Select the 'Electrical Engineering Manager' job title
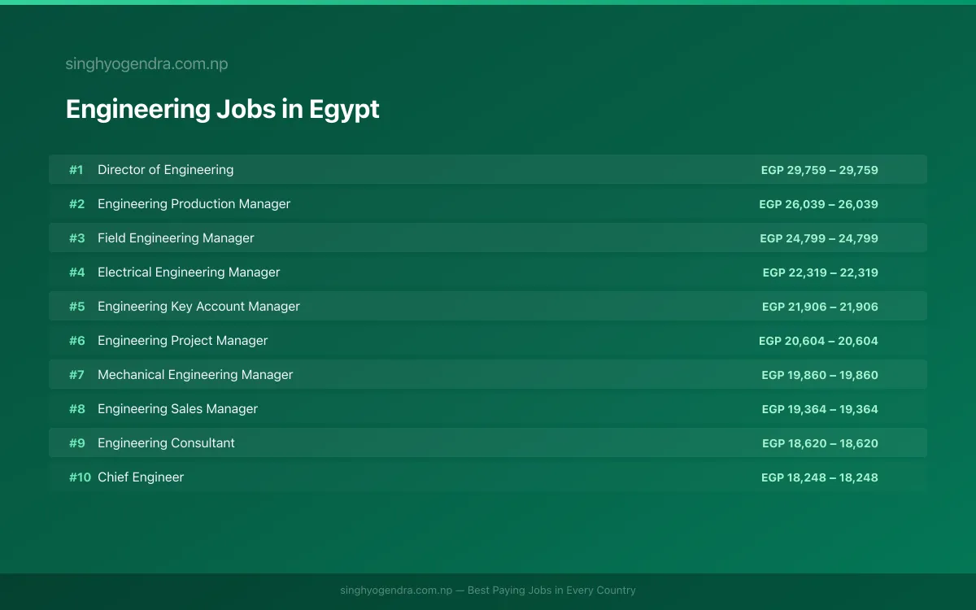 click(189, 272)
